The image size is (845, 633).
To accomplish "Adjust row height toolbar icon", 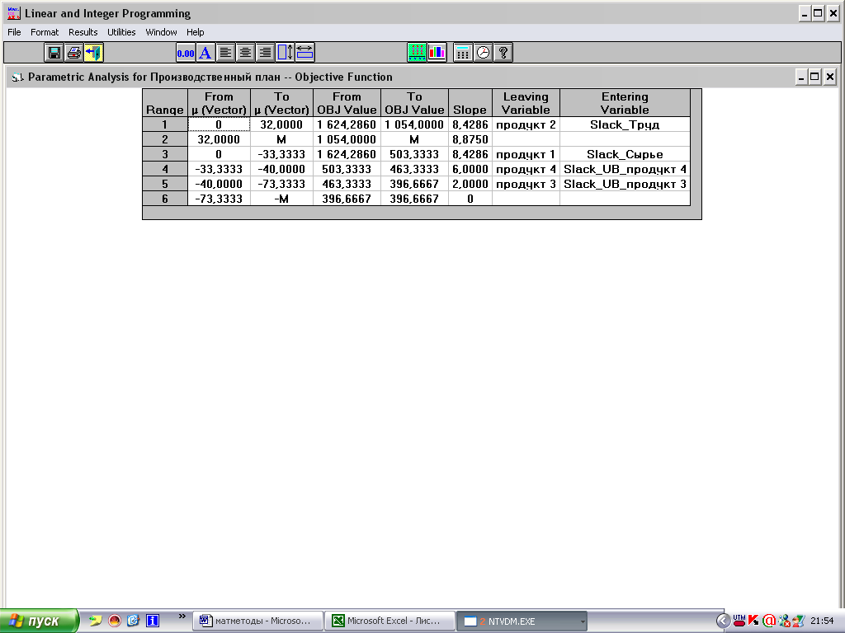I will tap(285, 53).
